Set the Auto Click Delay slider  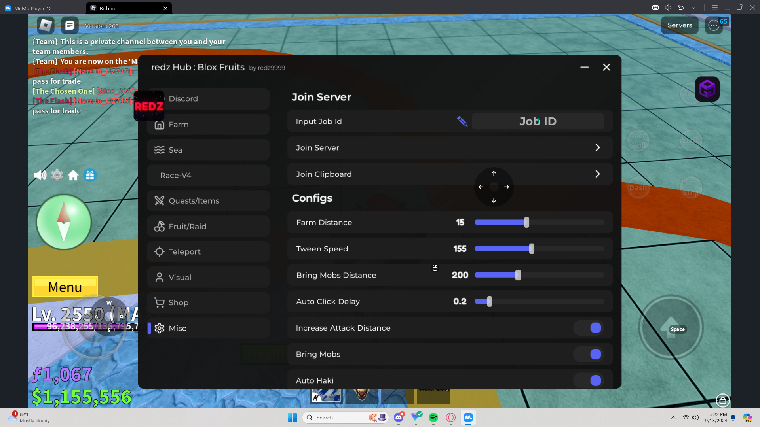pyautogui.click(x=540, y=301)
